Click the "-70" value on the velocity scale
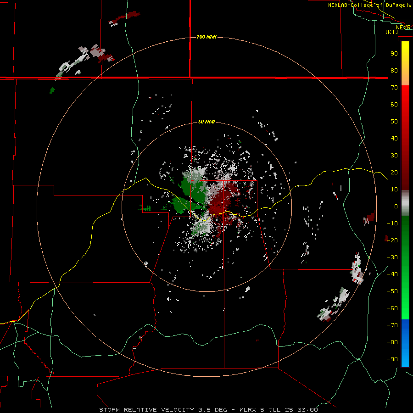The width and height of the screenshot is (413, 413). pos(392,325)
